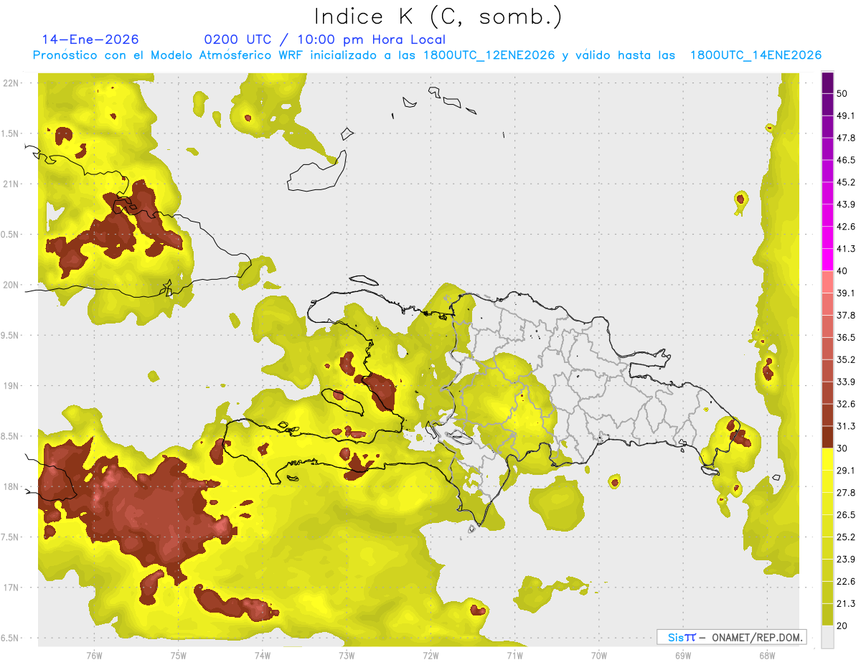Click the "20N" latitude axis label
This screenshot has width=861, height=665.
point(11,285)
